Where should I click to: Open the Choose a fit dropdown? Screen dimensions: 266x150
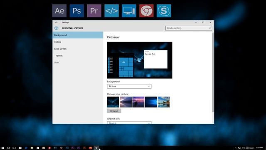(129, 122)
